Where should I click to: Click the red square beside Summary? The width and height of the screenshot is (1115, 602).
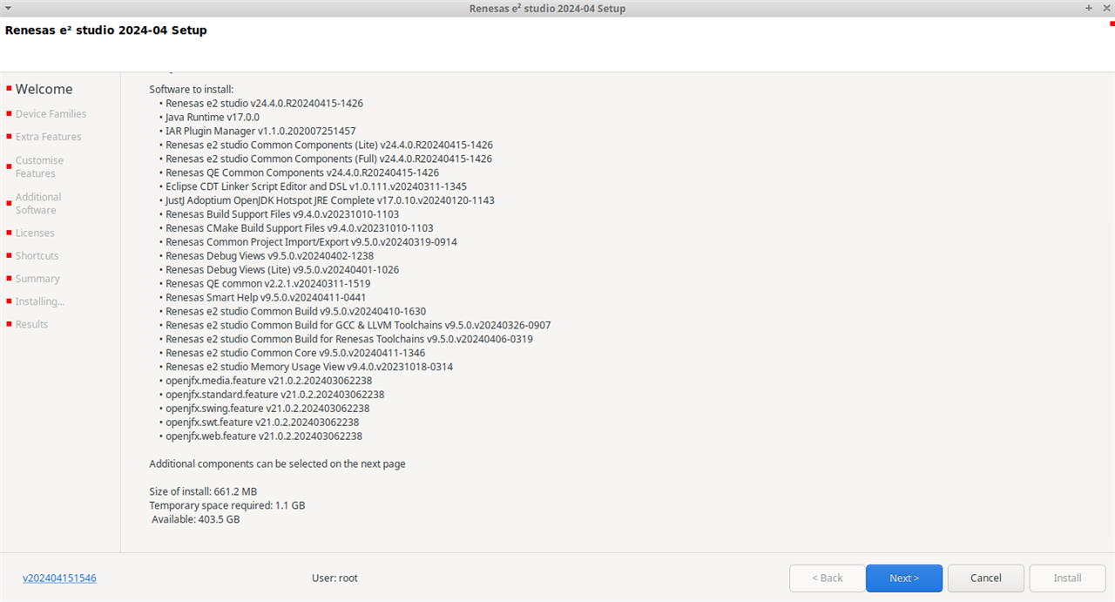coord(9,277)
